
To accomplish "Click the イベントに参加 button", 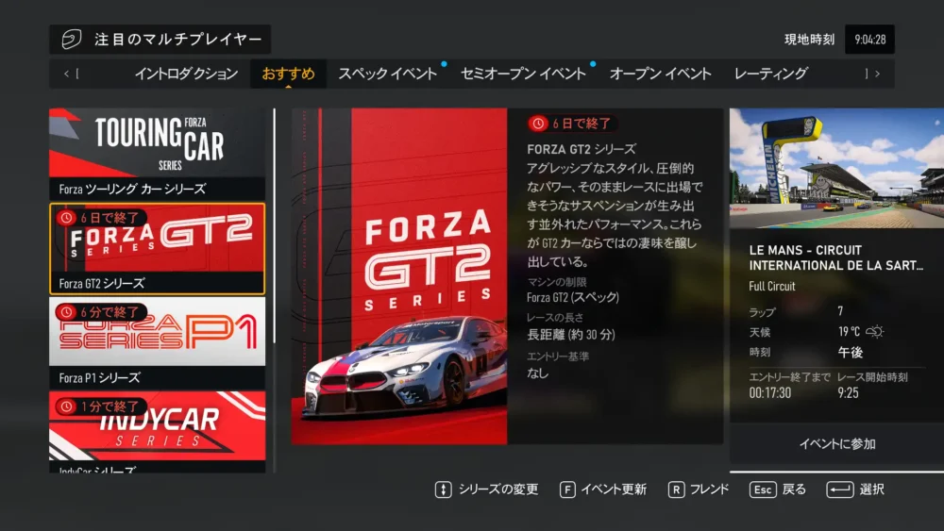I will (836, 444).
